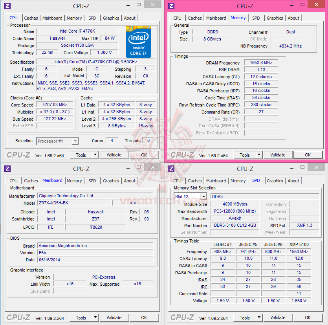328x325 pixels.
Task: Open Mainboard tab in CPU window
Action: 52,18
